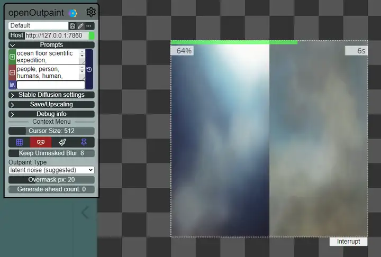Click the Interrupt button
This screenshot has height=257, width=381.
[x=348, y=242]
